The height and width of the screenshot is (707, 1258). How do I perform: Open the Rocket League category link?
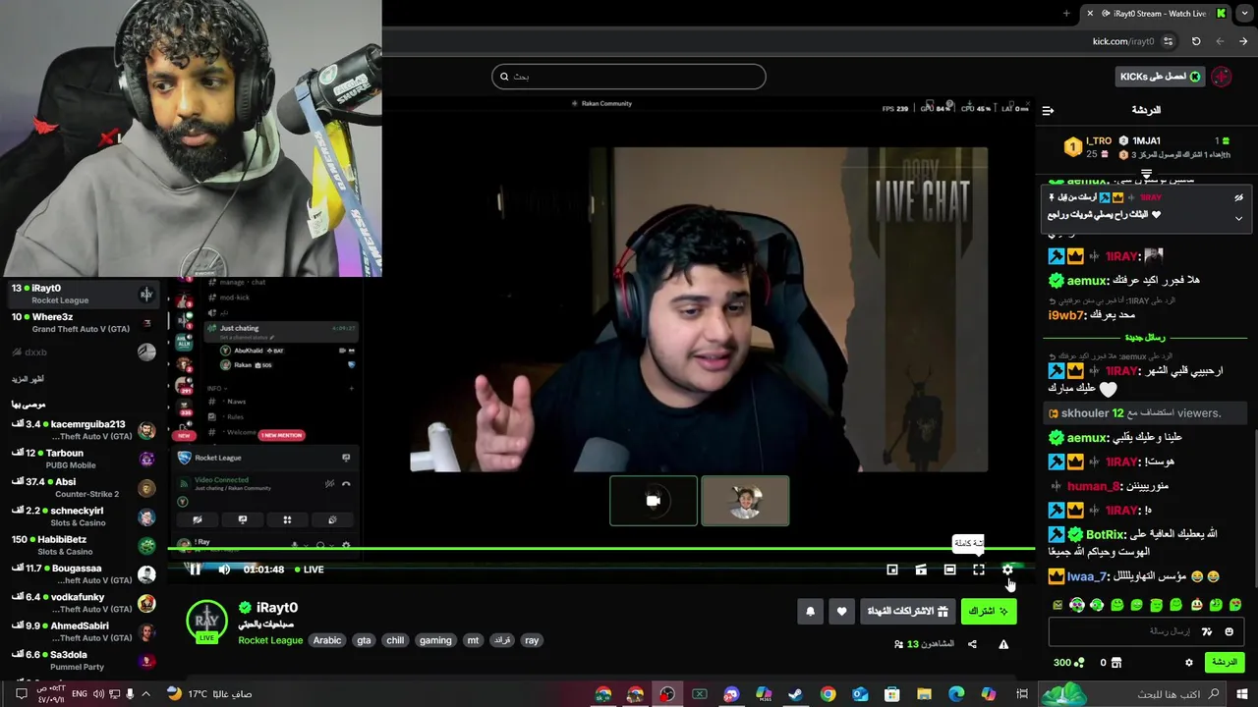pyautogui.click(x=270, y=640)
